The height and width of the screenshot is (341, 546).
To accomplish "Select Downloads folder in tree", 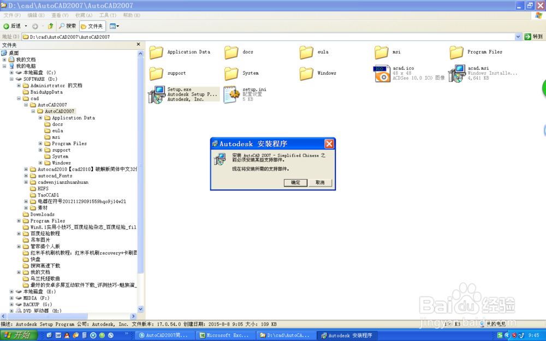I will 42,214.
